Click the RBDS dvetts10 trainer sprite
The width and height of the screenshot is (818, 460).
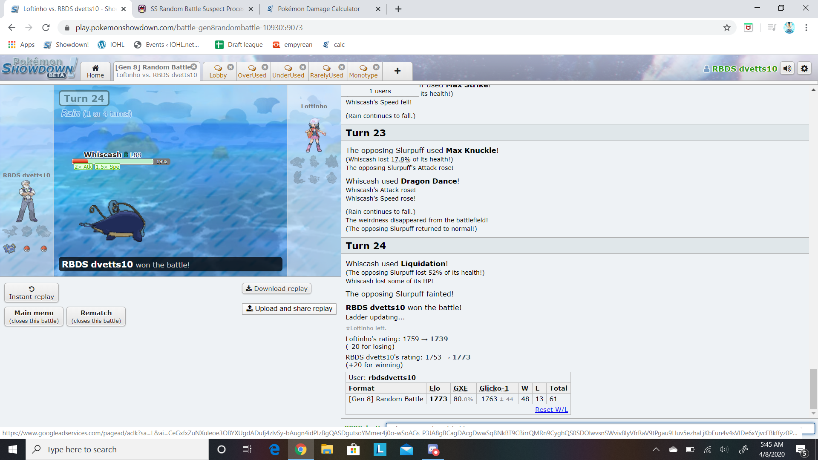point(27,201)
